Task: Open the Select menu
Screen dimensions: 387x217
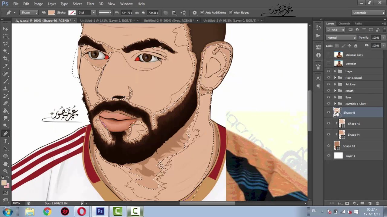Action: [x=77, y=4]
